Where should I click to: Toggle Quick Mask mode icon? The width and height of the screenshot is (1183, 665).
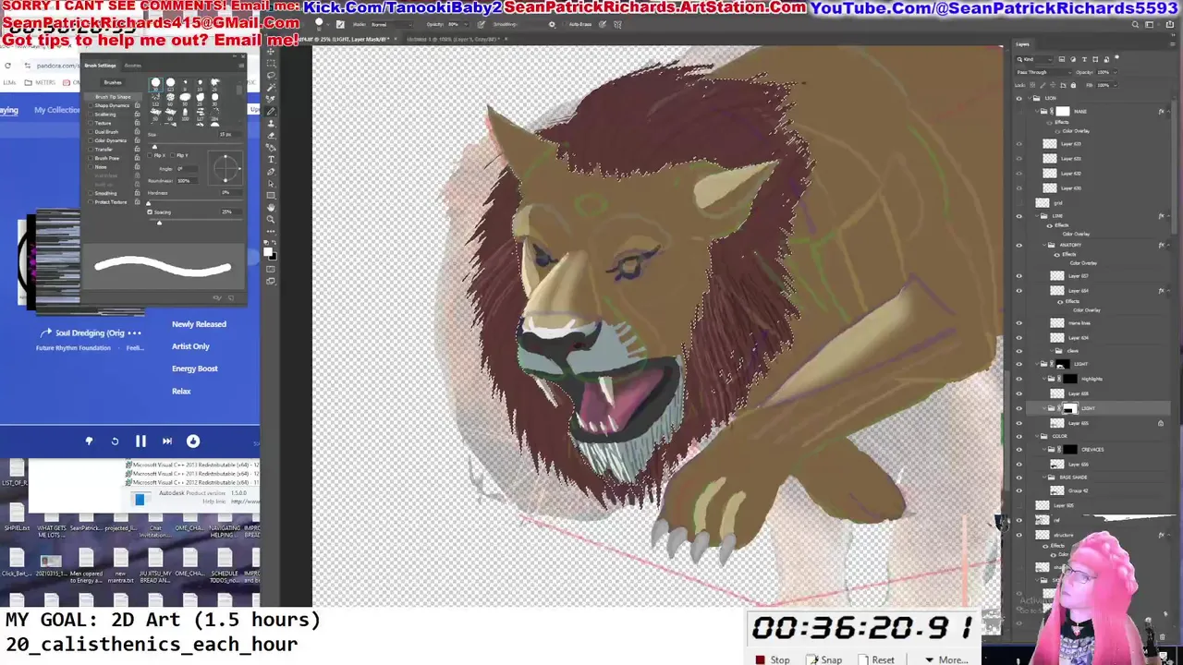pyautogui.click(x=272, y=270)
